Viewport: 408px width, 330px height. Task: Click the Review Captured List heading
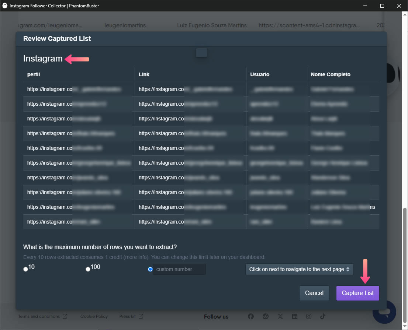click(57, 38)
